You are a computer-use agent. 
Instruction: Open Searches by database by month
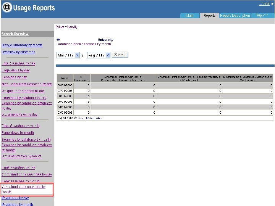[26, 140]
